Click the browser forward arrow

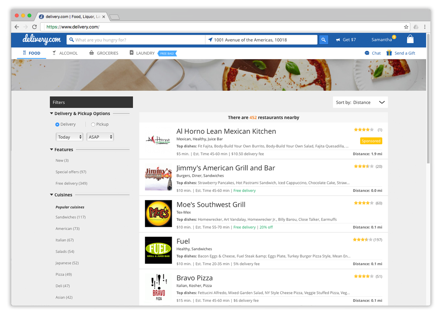26,27
